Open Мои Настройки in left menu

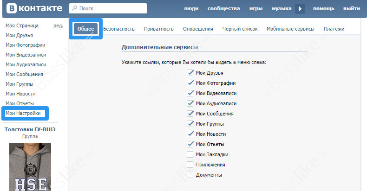pos(23,113)
